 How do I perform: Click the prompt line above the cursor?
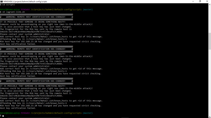pyautogui.click(x=46, y=113)
